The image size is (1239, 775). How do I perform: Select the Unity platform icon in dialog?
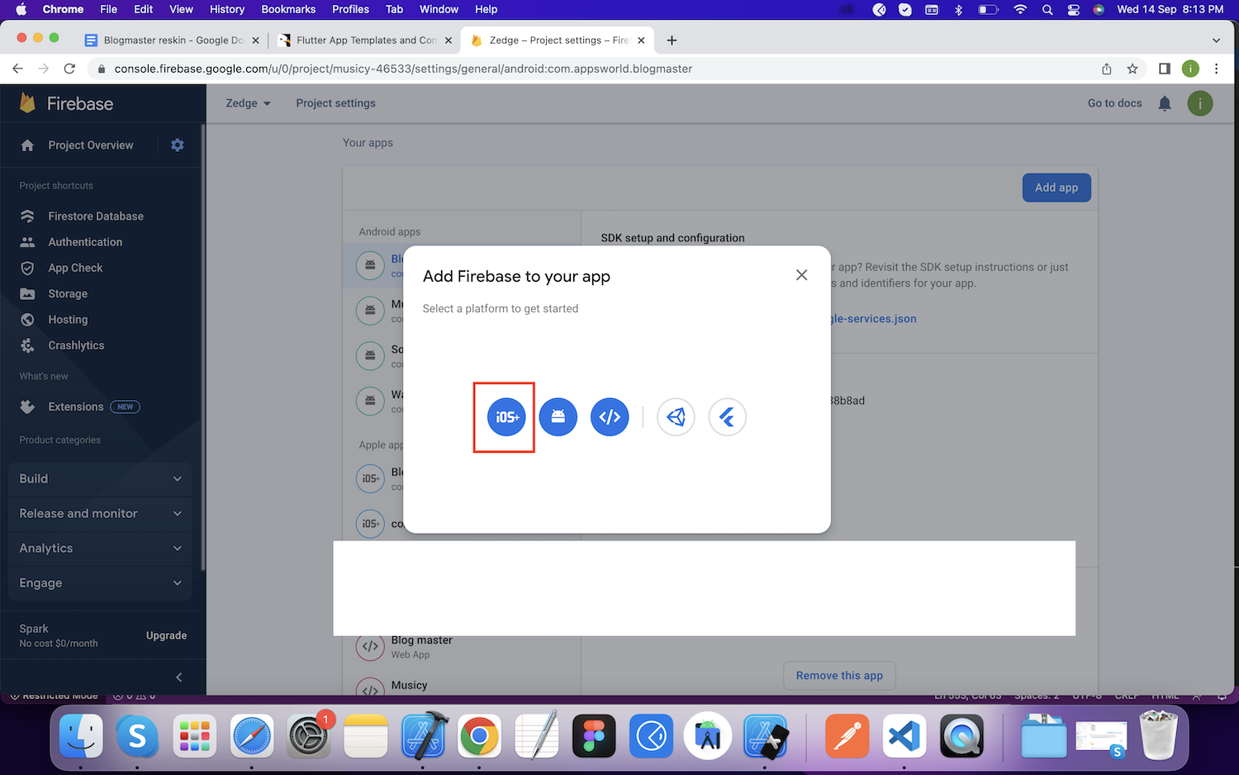point(676,417)
